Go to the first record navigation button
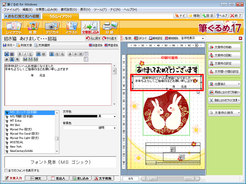The image size is (246, 184). coord(143,179)
